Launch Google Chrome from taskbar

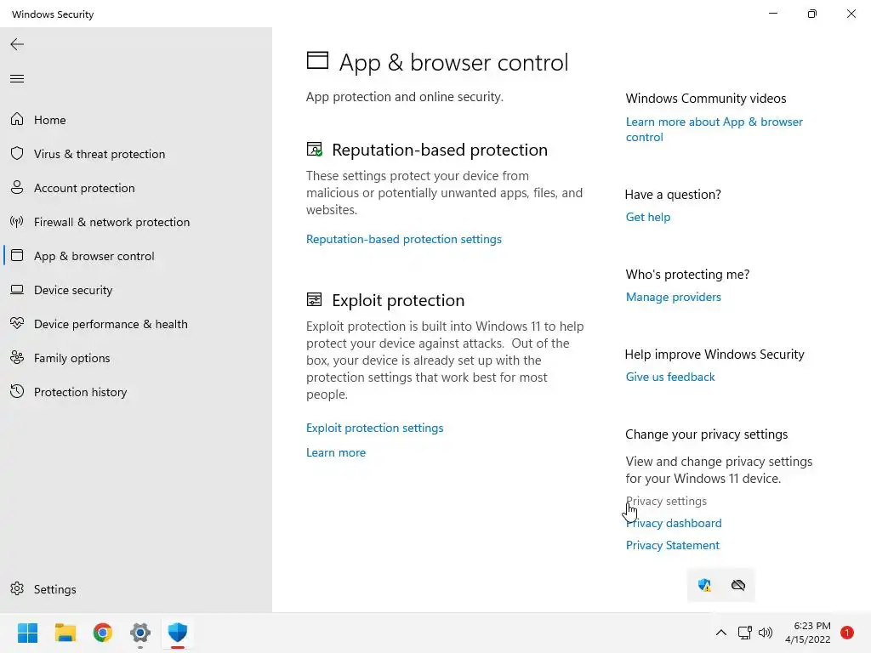[103, 633]
